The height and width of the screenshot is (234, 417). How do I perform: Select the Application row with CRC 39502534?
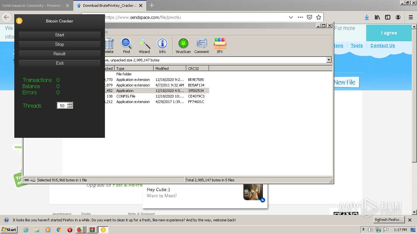point(156,91)
